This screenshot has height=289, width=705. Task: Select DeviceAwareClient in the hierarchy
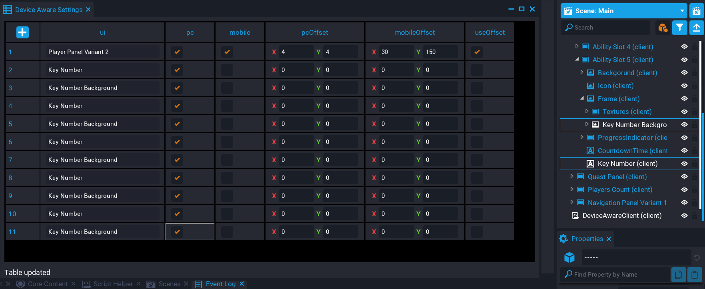pos(622,215)
